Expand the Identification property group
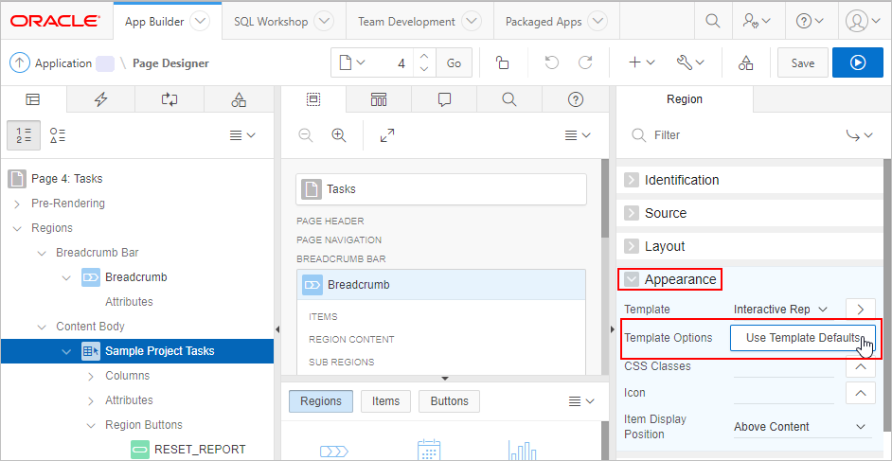The height and width of the screenshot is (461, 892). [632, 180]
